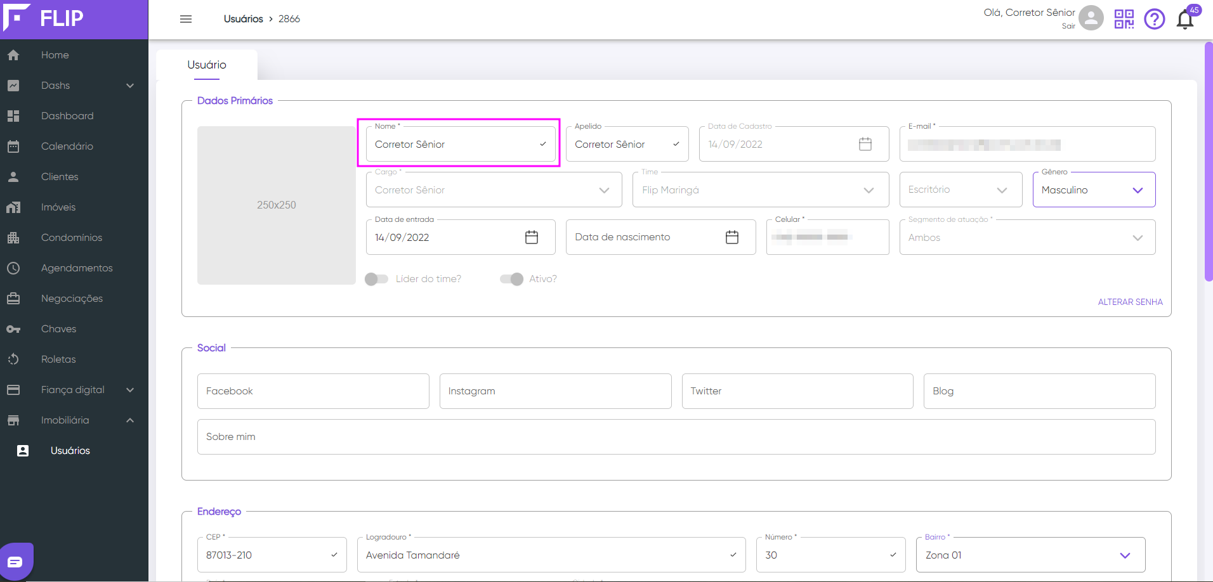Click the Nome input field
Viewport: 1213px width, 582px height.
pos(461,144)
